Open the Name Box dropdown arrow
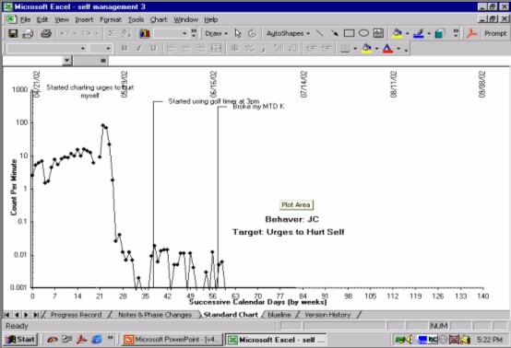This screenshot has width=511, height=348. (x=66, y=61)
